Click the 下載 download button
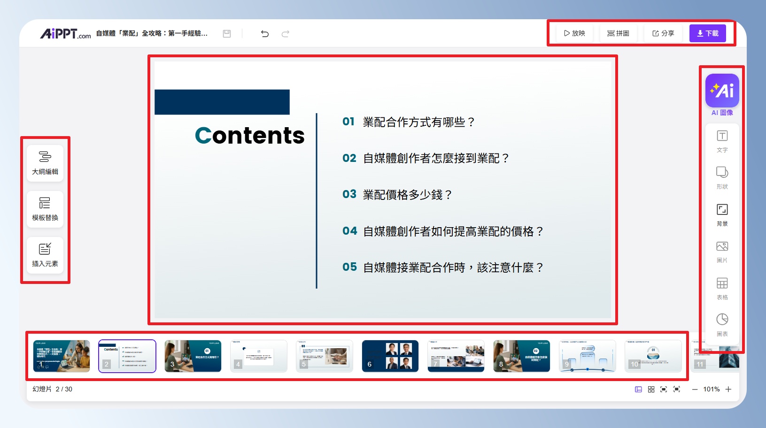 coord(707,33)
